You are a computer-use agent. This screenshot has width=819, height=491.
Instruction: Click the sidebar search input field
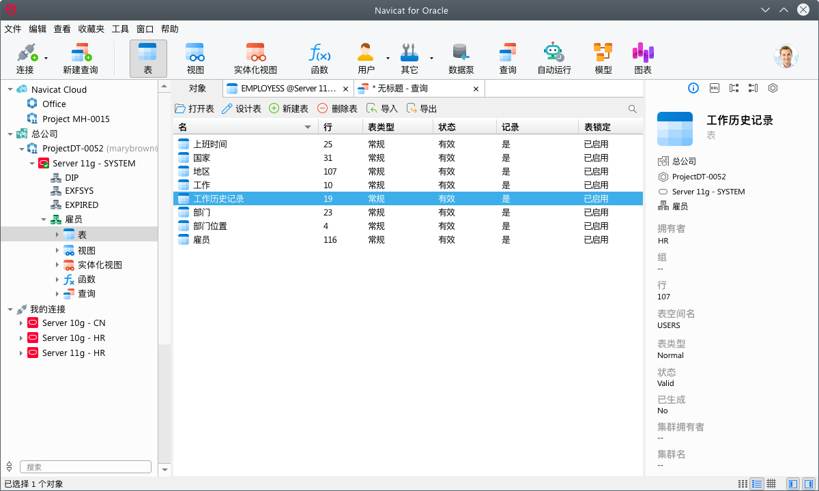(85, 467)
